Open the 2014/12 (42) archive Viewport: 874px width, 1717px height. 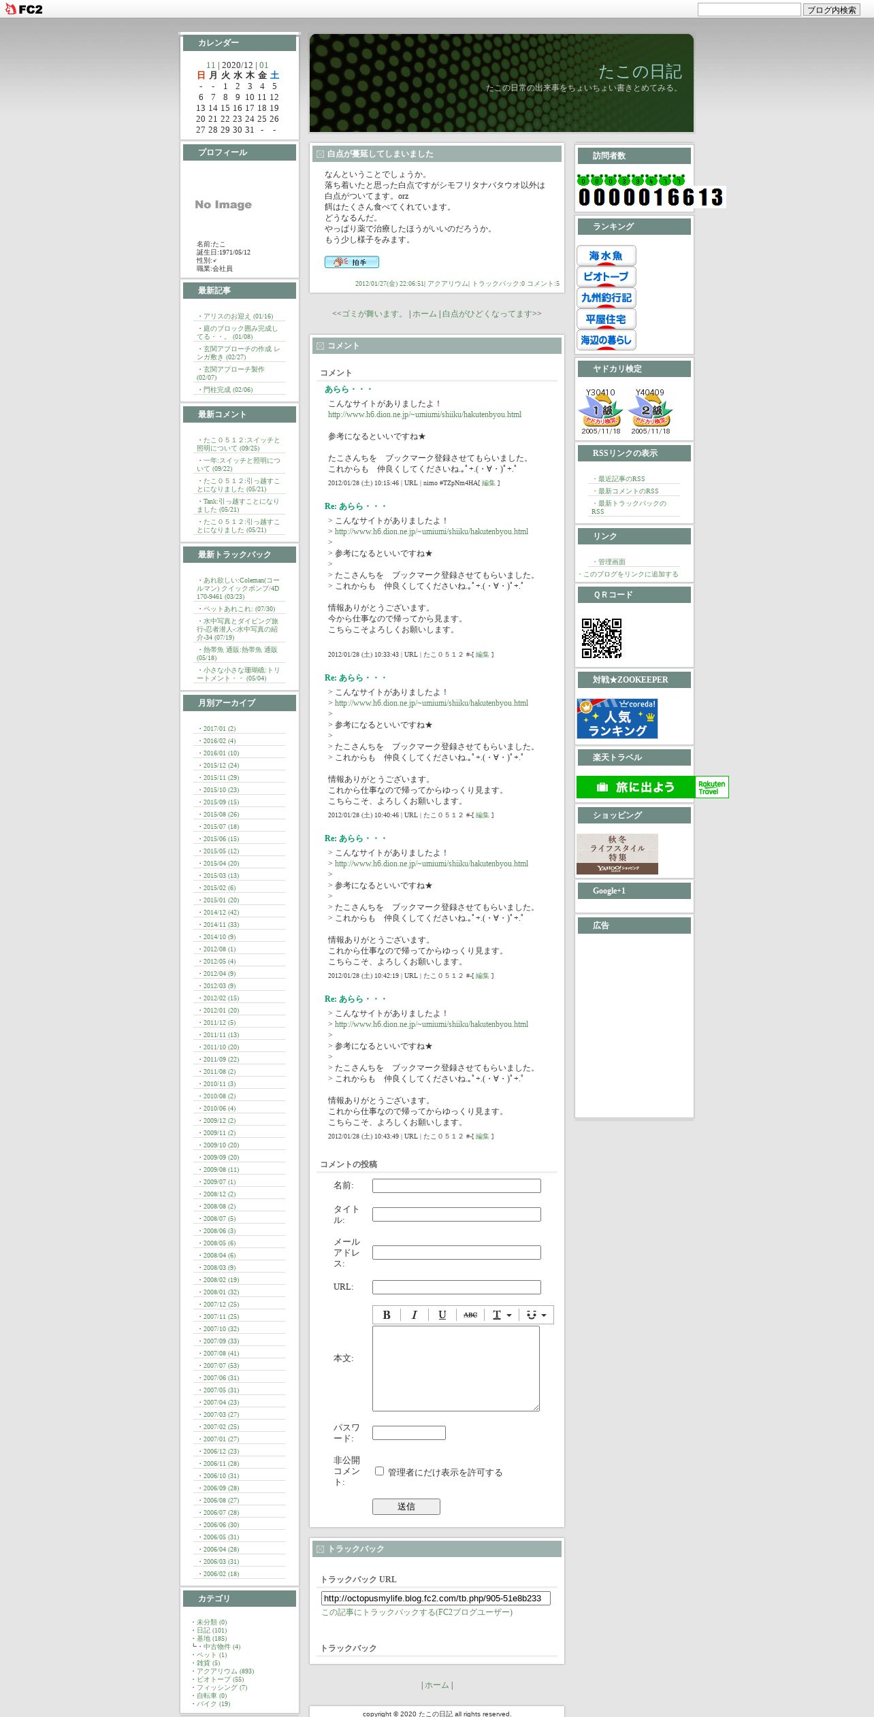[x=221, y=913]
